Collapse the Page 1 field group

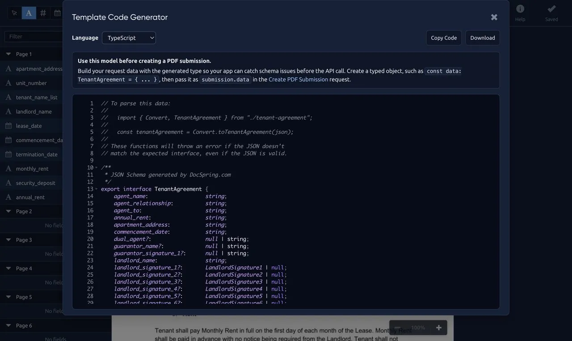coord(8,54)
